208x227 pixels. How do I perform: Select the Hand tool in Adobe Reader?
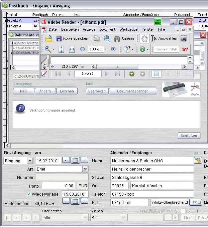click(x=144, y=39)
